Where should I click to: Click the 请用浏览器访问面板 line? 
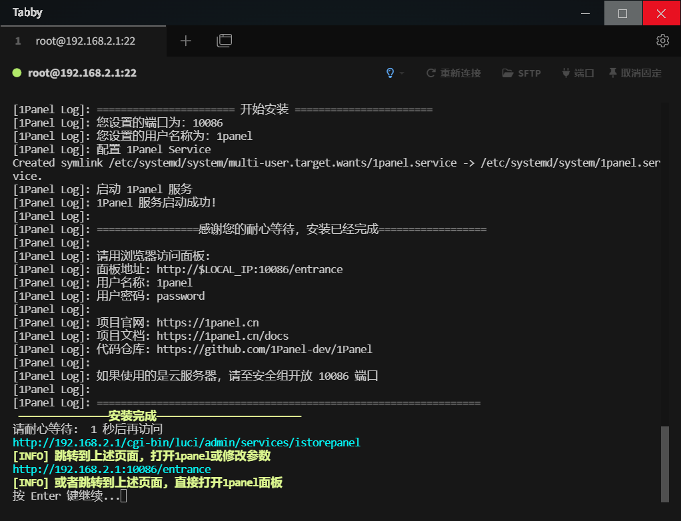pyautogui.click(x=112, y=256)
